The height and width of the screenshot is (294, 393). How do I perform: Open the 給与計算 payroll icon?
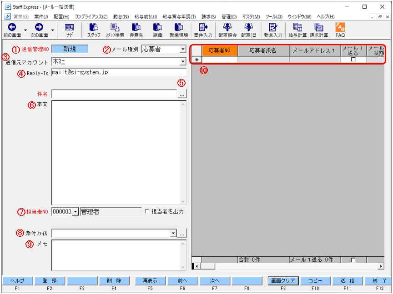pyautogui.click(x=297, y=27)
